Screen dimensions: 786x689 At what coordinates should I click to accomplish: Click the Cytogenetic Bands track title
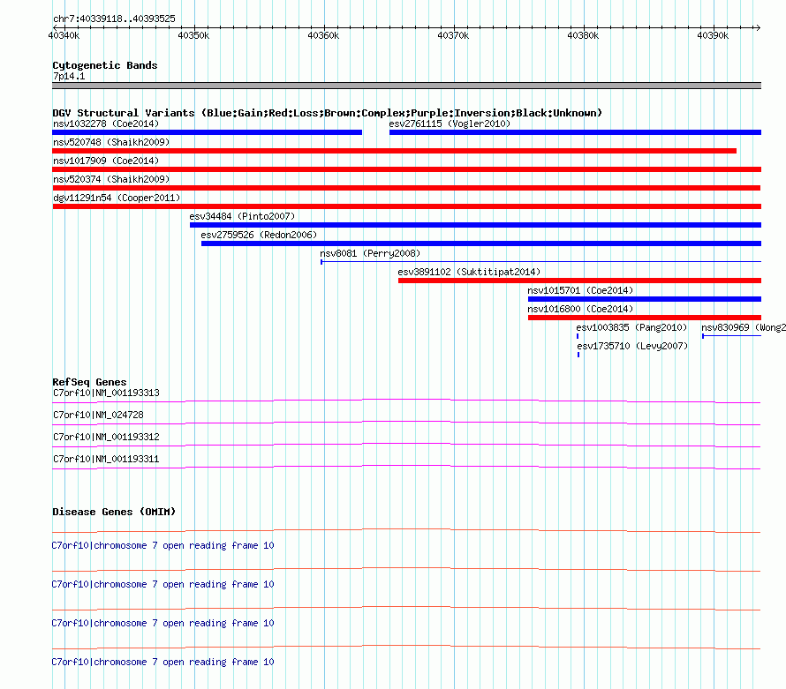point(105,65)
